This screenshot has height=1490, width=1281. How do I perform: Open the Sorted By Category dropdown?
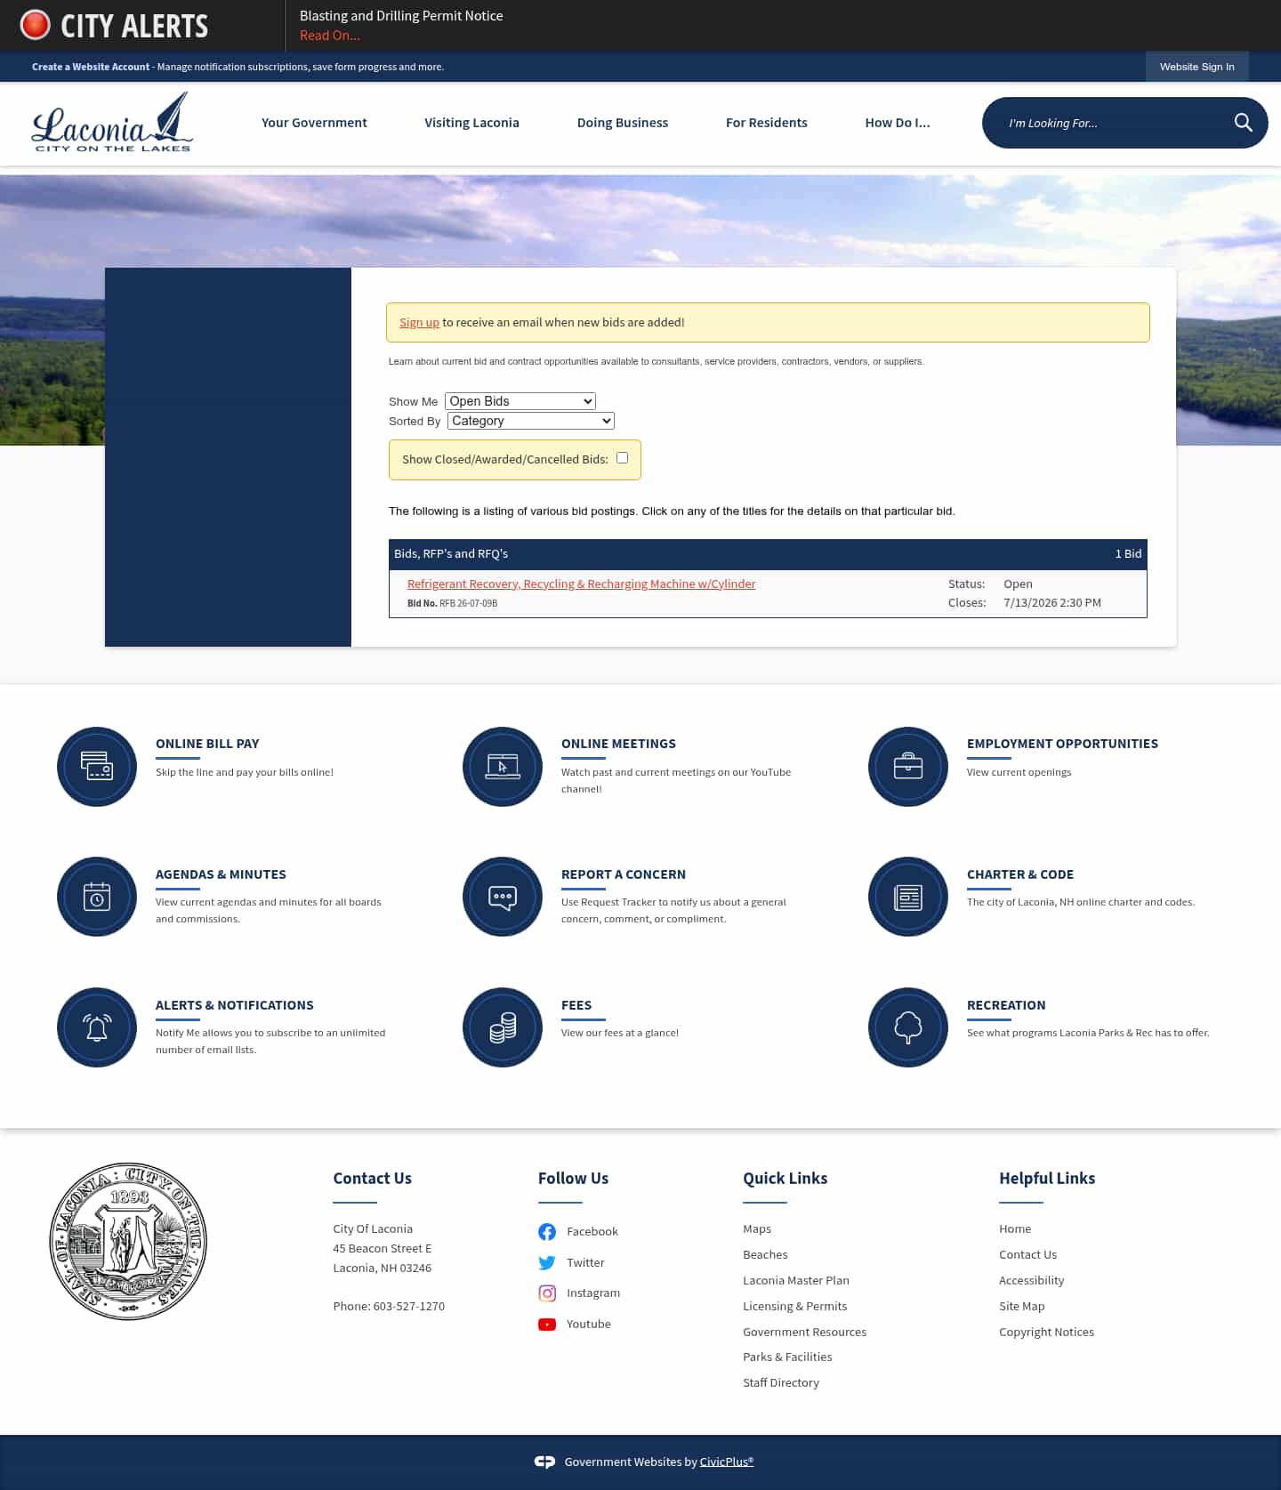coord(531,421)
